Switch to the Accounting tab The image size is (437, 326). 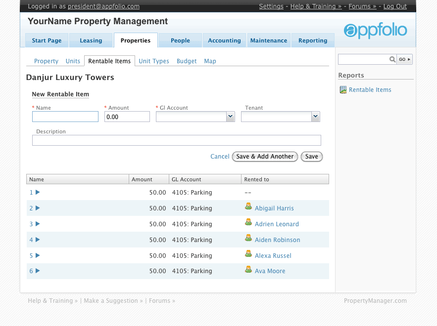click(x=224, y=41)
